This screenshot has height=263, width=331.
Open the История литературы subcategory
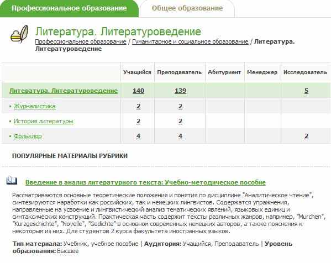[x=44, y=121]
